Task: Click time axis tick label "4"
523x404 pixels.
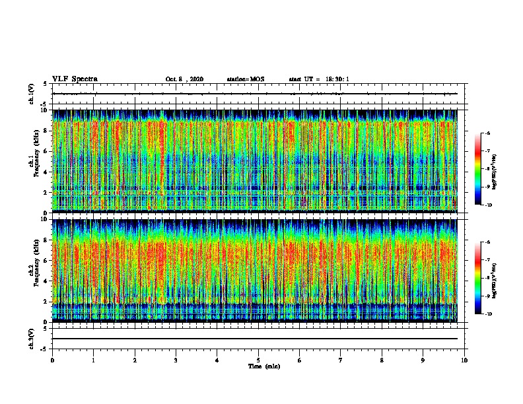Action: coord(217,360)
